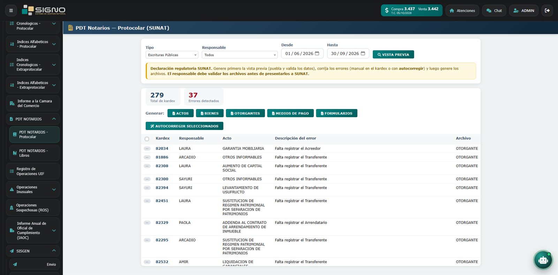The height and width of the screenshot is (275, 558).
Task: Click the paper plane icon beside Envio
Action: 15,264
